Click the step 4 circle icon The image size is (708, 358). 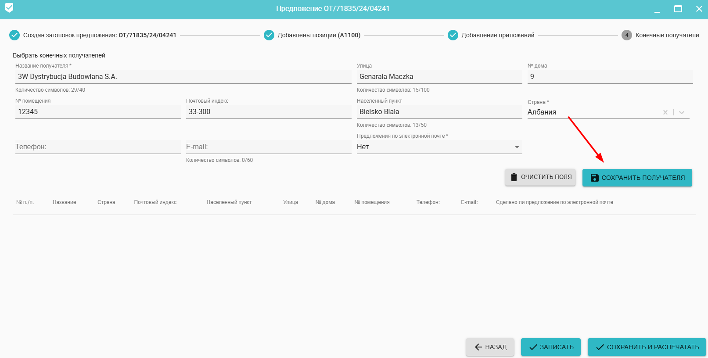tap(627, 35)
